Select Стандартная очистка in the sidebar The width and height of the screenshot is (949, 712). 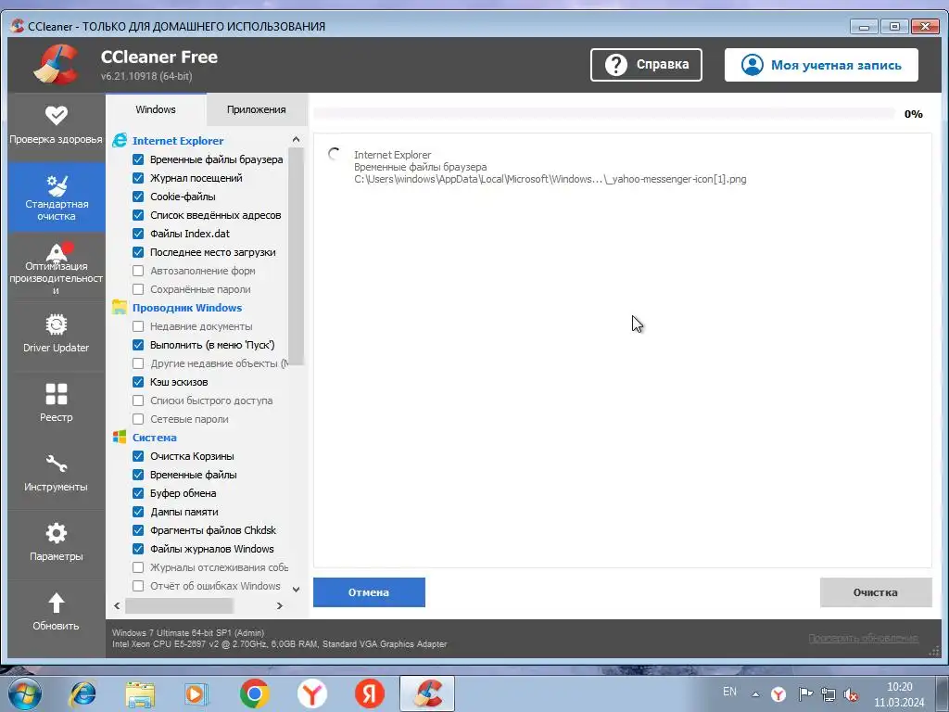57,197
